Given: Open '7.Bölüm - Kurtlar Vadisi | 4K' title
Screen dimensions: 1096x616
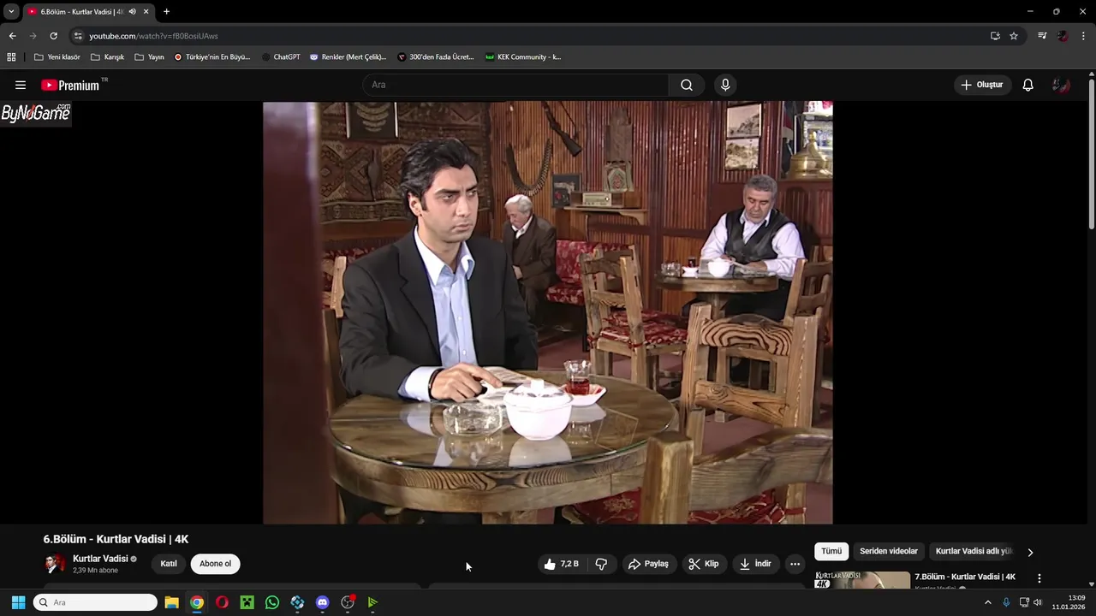Looking at the screenshot, I should pyautogui.click(x=965, y=577).
